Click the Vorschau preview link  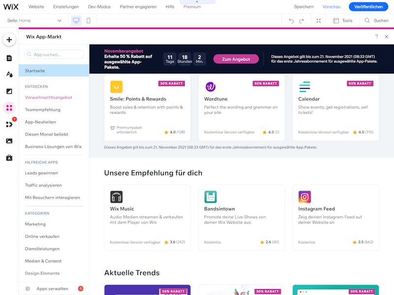tap(331, 7)
